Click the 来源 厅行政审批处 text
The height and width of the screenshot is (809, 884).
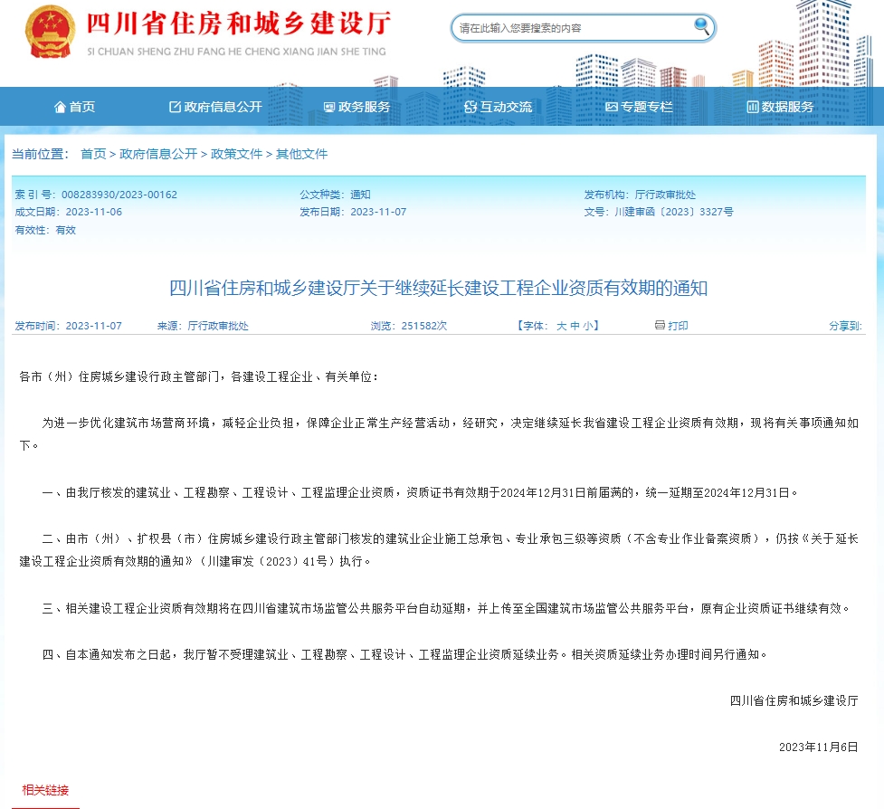(203, 326)
